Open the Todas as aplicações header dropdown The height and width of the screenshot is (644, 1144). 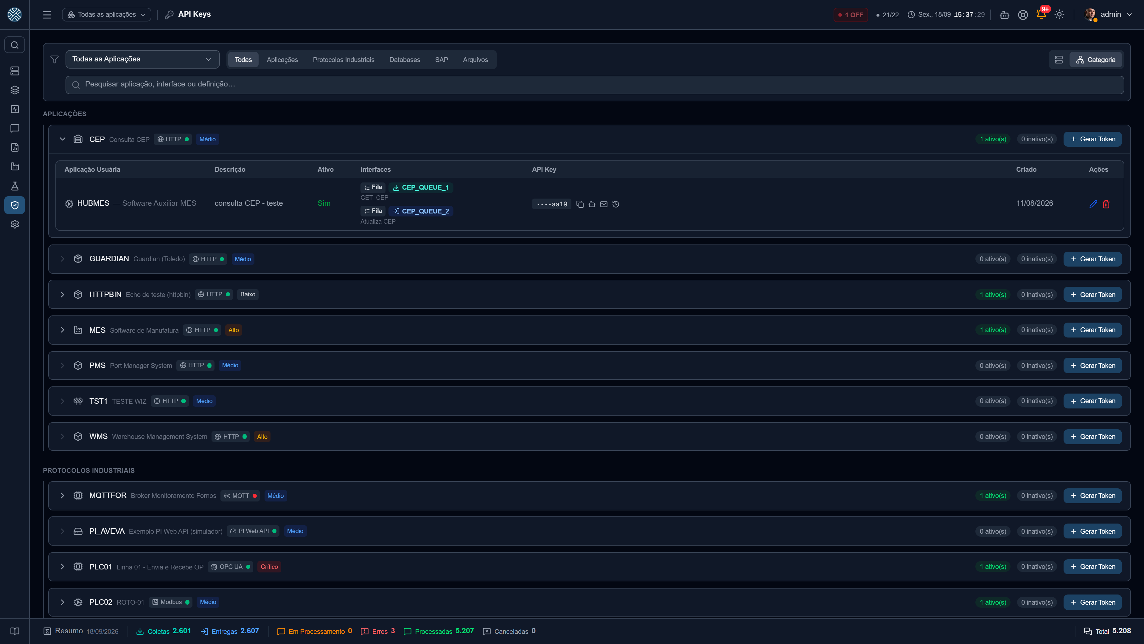click(x=107, y=15)
